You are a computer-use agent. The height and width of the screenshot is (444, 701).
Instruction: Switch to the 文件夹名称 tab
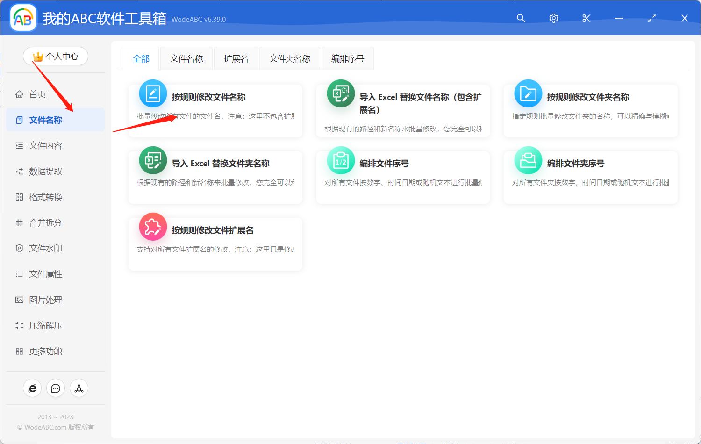289,58
